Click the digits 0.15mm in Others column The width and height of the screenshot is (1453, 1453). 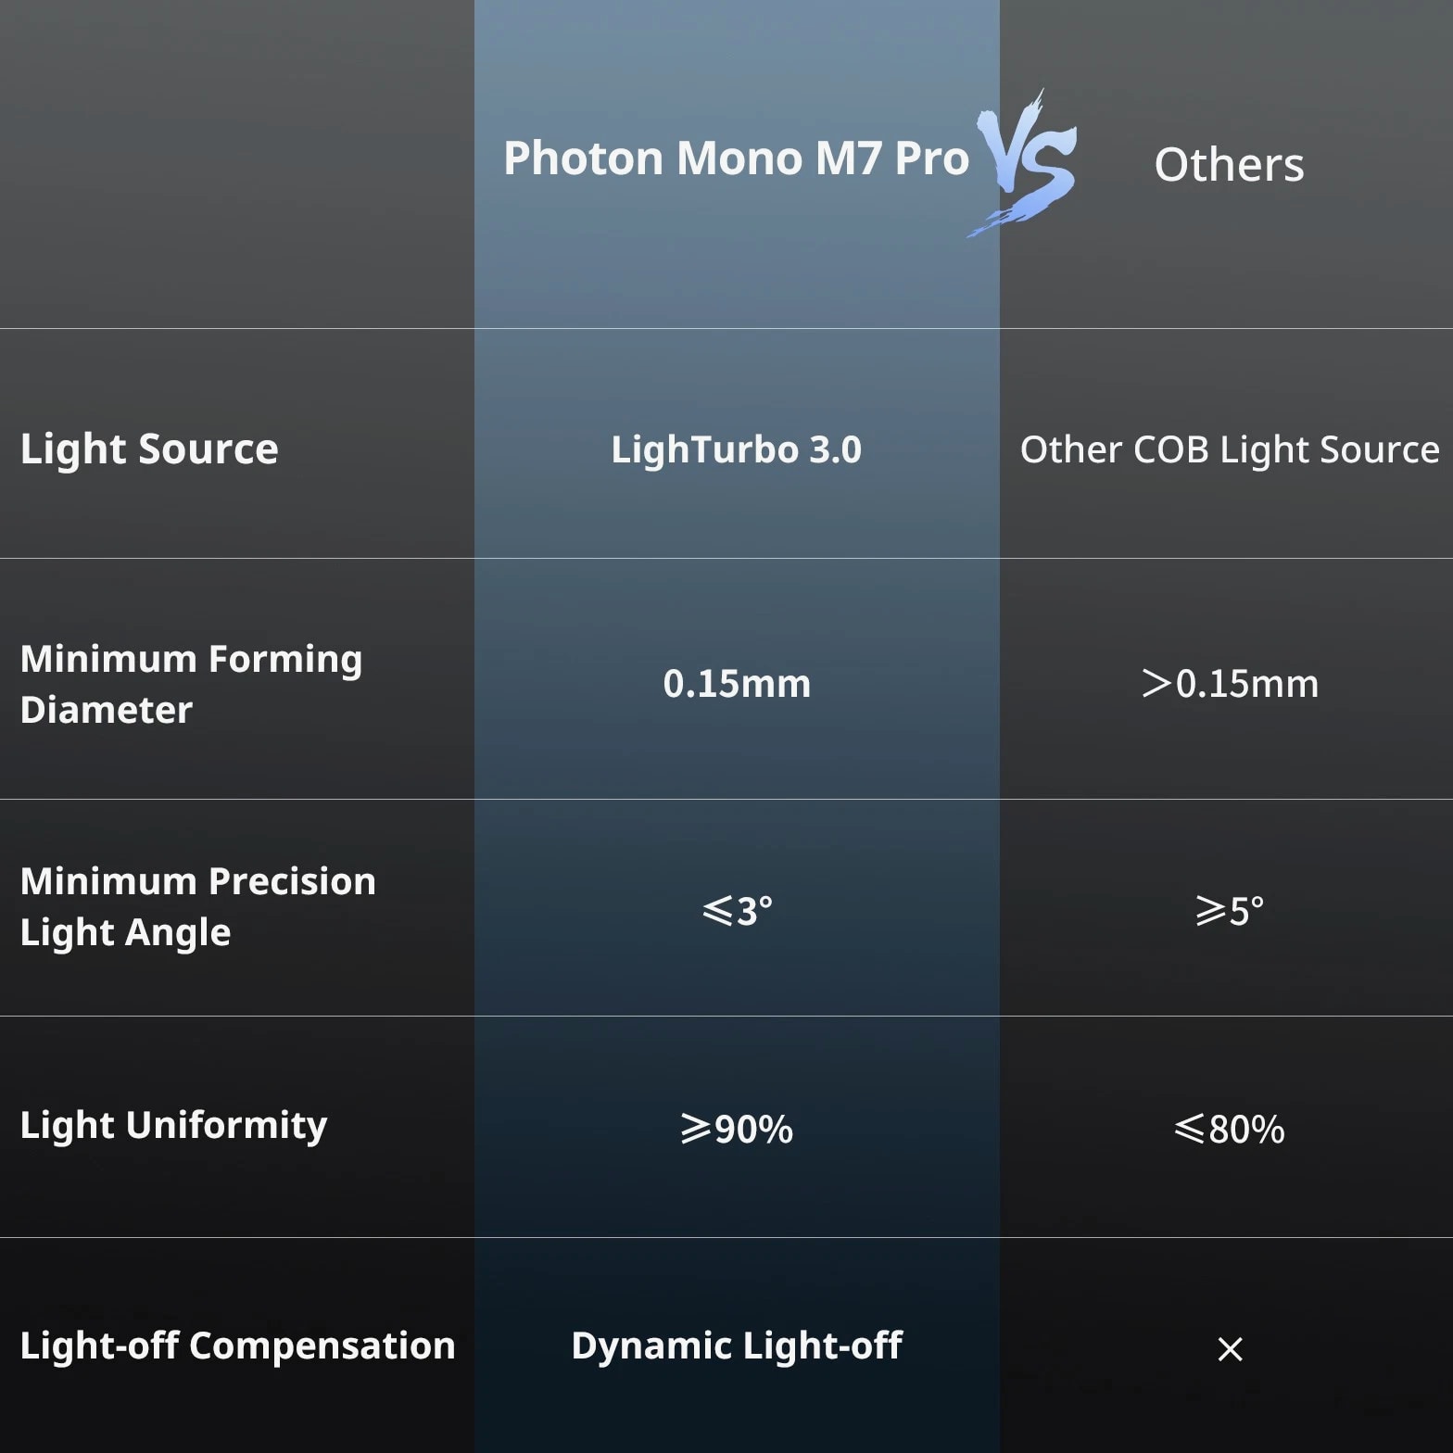coord(1247,684)
